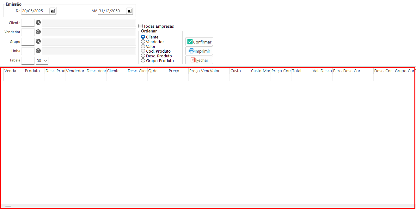Click the Grupo search magnifier icon
This screenshot has height=209, width=416.
coord(38,41)
